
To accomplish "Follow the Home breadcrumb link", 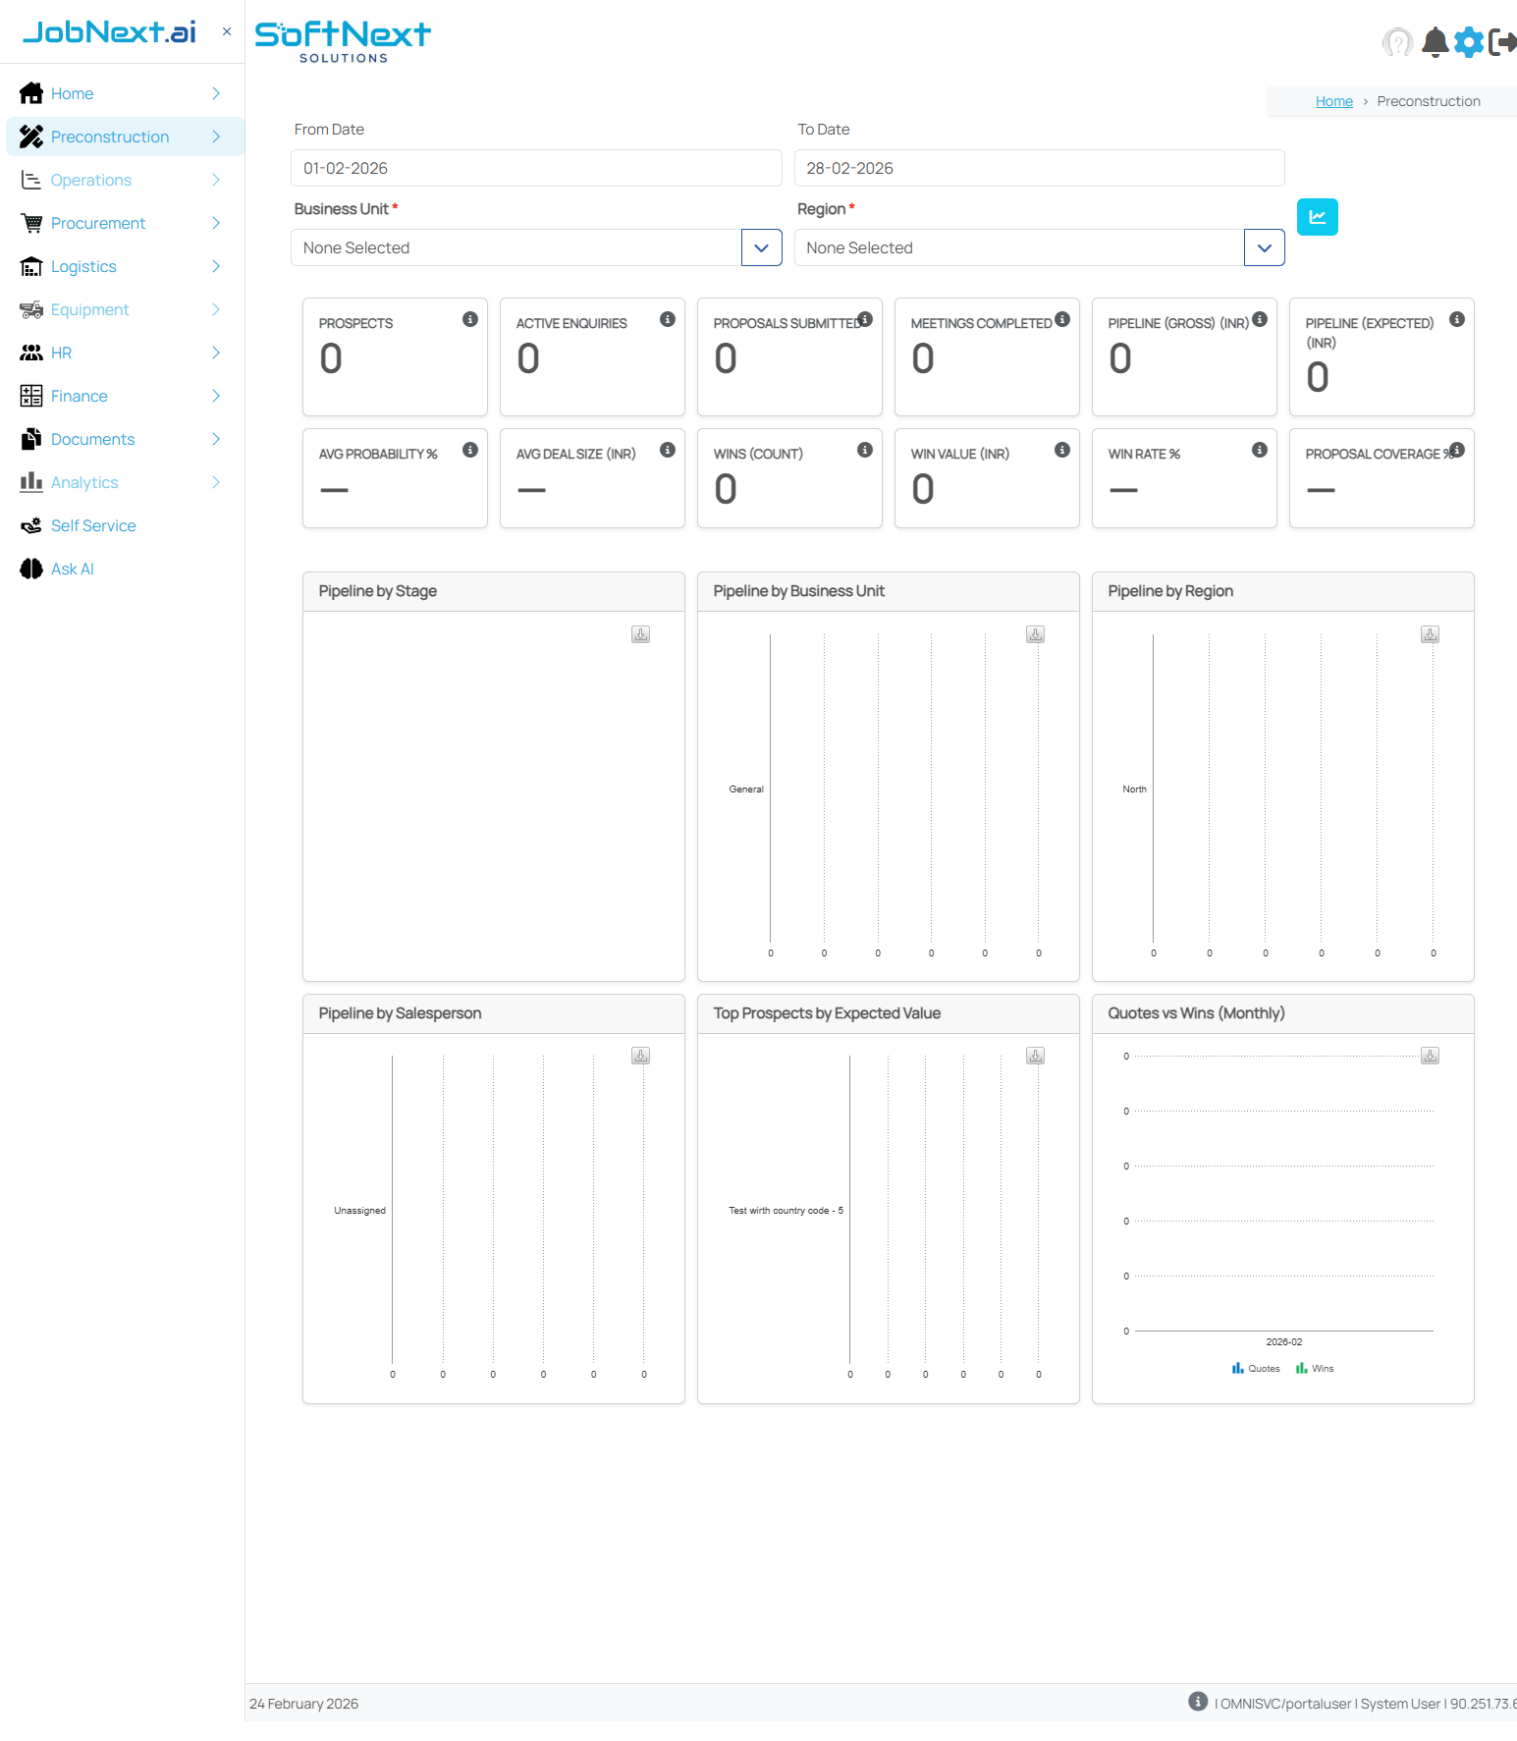I will (1333, 101).
